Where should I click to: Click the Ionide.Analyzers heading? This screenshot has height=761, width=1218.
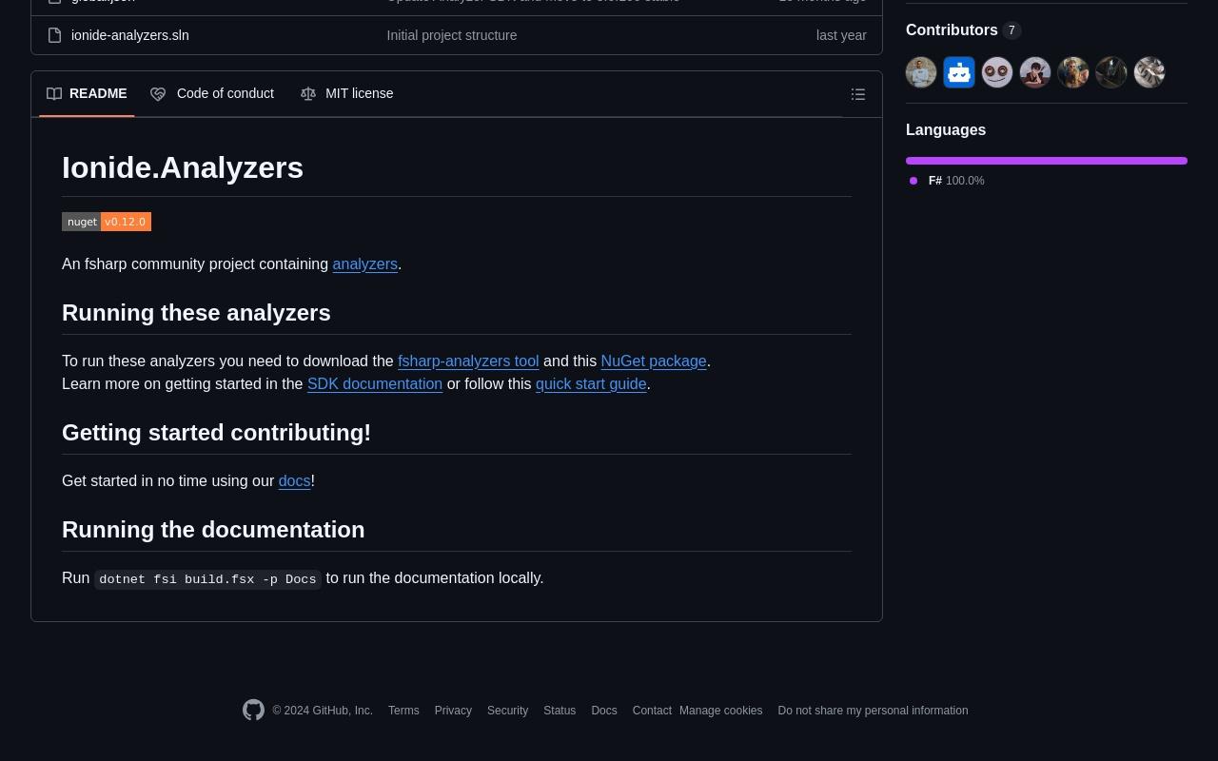tap(183, 167)
